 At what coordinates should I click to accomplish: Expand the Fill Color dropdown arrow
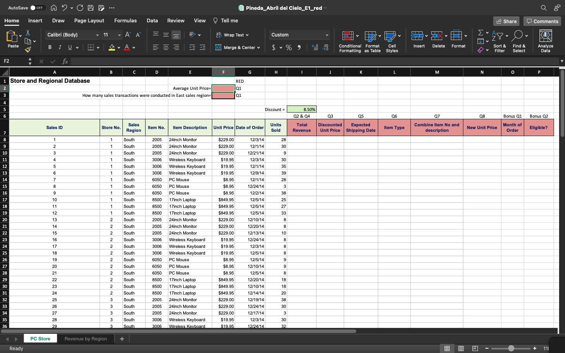point(119,47)
